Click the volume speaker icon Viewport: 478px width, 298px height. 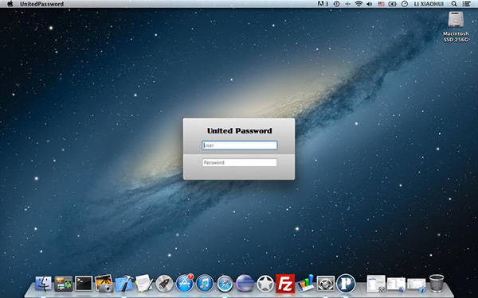(x=369, y=4)
